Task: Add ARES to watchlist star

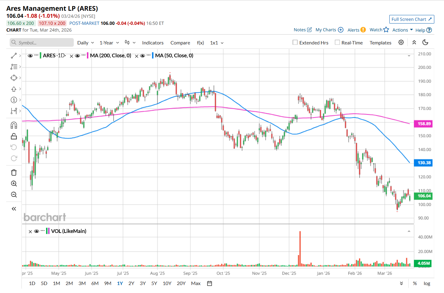Action: 386,30
